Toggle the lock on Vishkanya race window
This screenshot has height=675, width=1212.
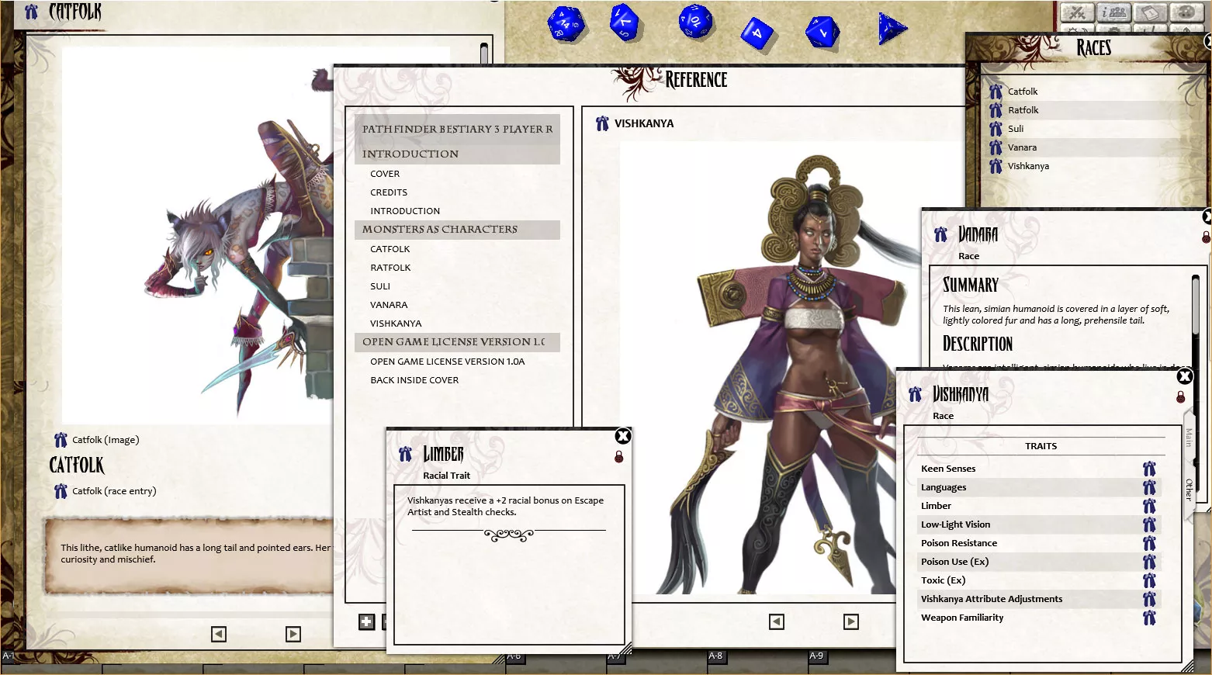coord(1181,396)
